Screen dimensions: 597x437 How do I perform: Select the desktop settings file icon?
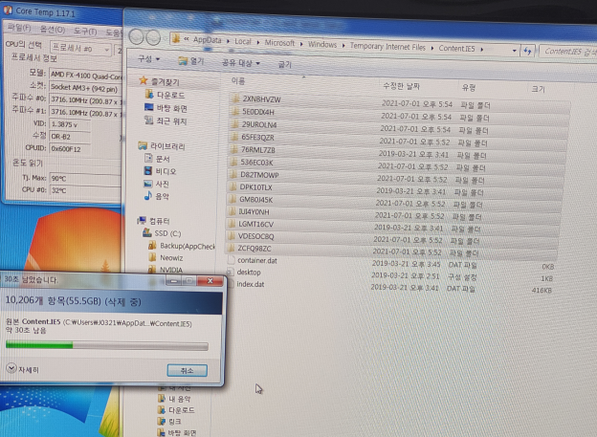(x=230, y=272)
